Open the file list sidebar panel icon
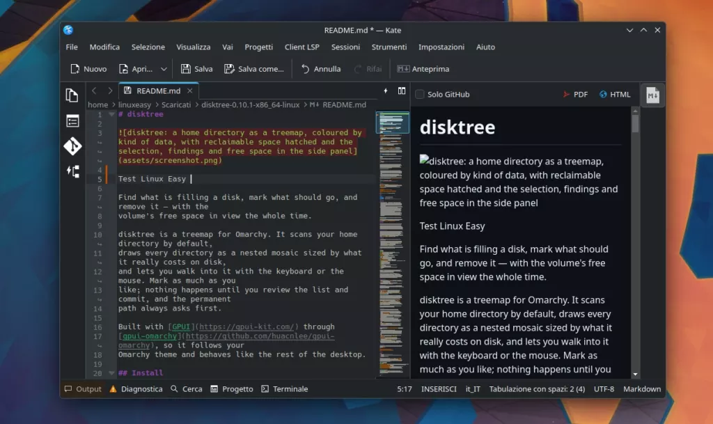The height and width of the screenshot is (424, 713). tap(72, 121)
